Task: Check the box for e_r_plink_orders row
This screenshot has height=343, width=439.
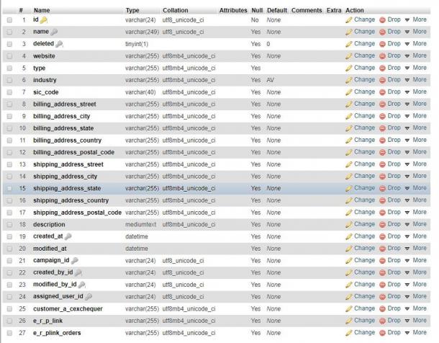Action: coord(9,333)
